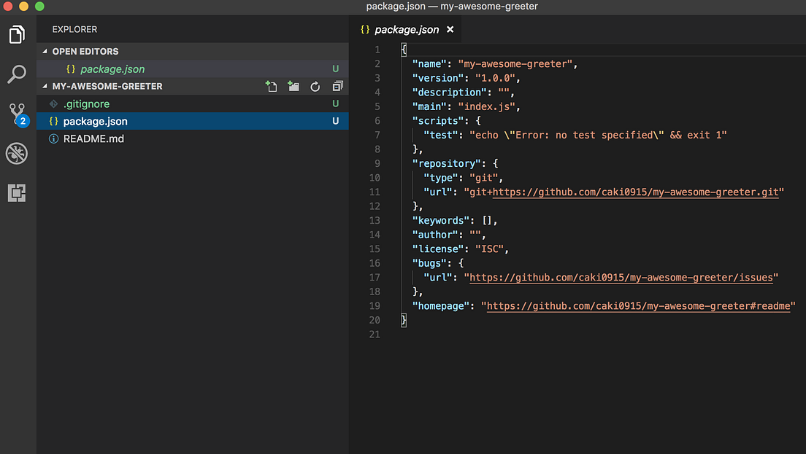Collapse all folders via Collapse Folders icon
Image resolution: width=806 pixels, height=454 pixels.
[x=337, y=86]
